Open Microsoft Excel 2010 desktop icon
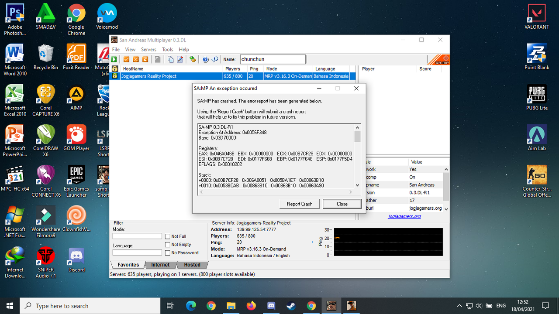This screenshot has height=314, width=559. 15,101
